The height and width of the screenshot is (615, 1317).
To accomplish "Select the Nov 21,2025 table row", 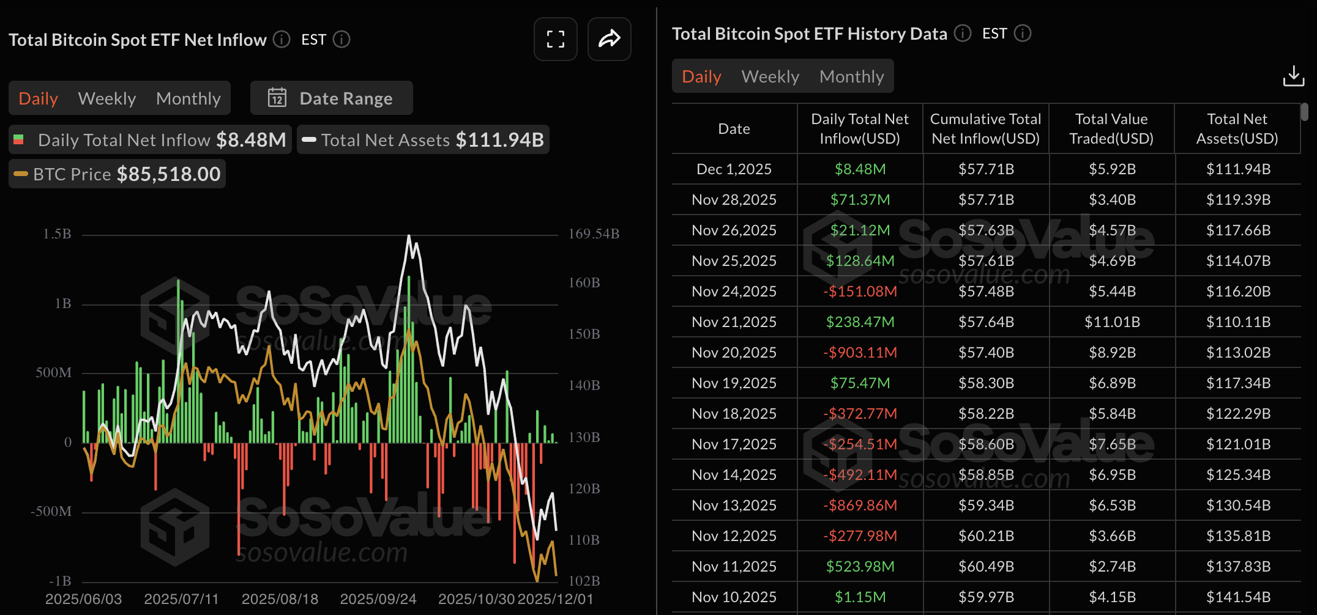I will tap(979, 322).
